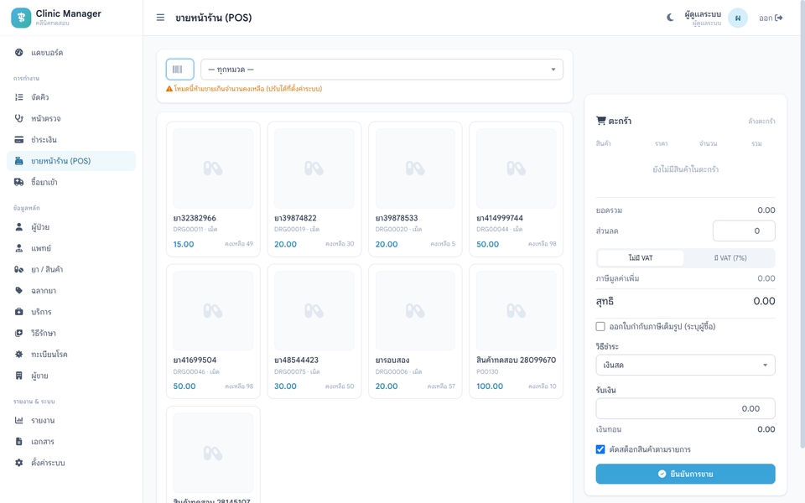Click the Clinic Manager logo icon
Screen dimensions: 805x503
click(x=21, y=18)
